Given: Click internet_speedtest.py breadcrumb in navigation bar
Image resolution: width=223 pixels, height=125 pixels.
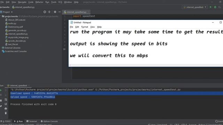Looking at the screenshot, I should [x=23, y=7].
